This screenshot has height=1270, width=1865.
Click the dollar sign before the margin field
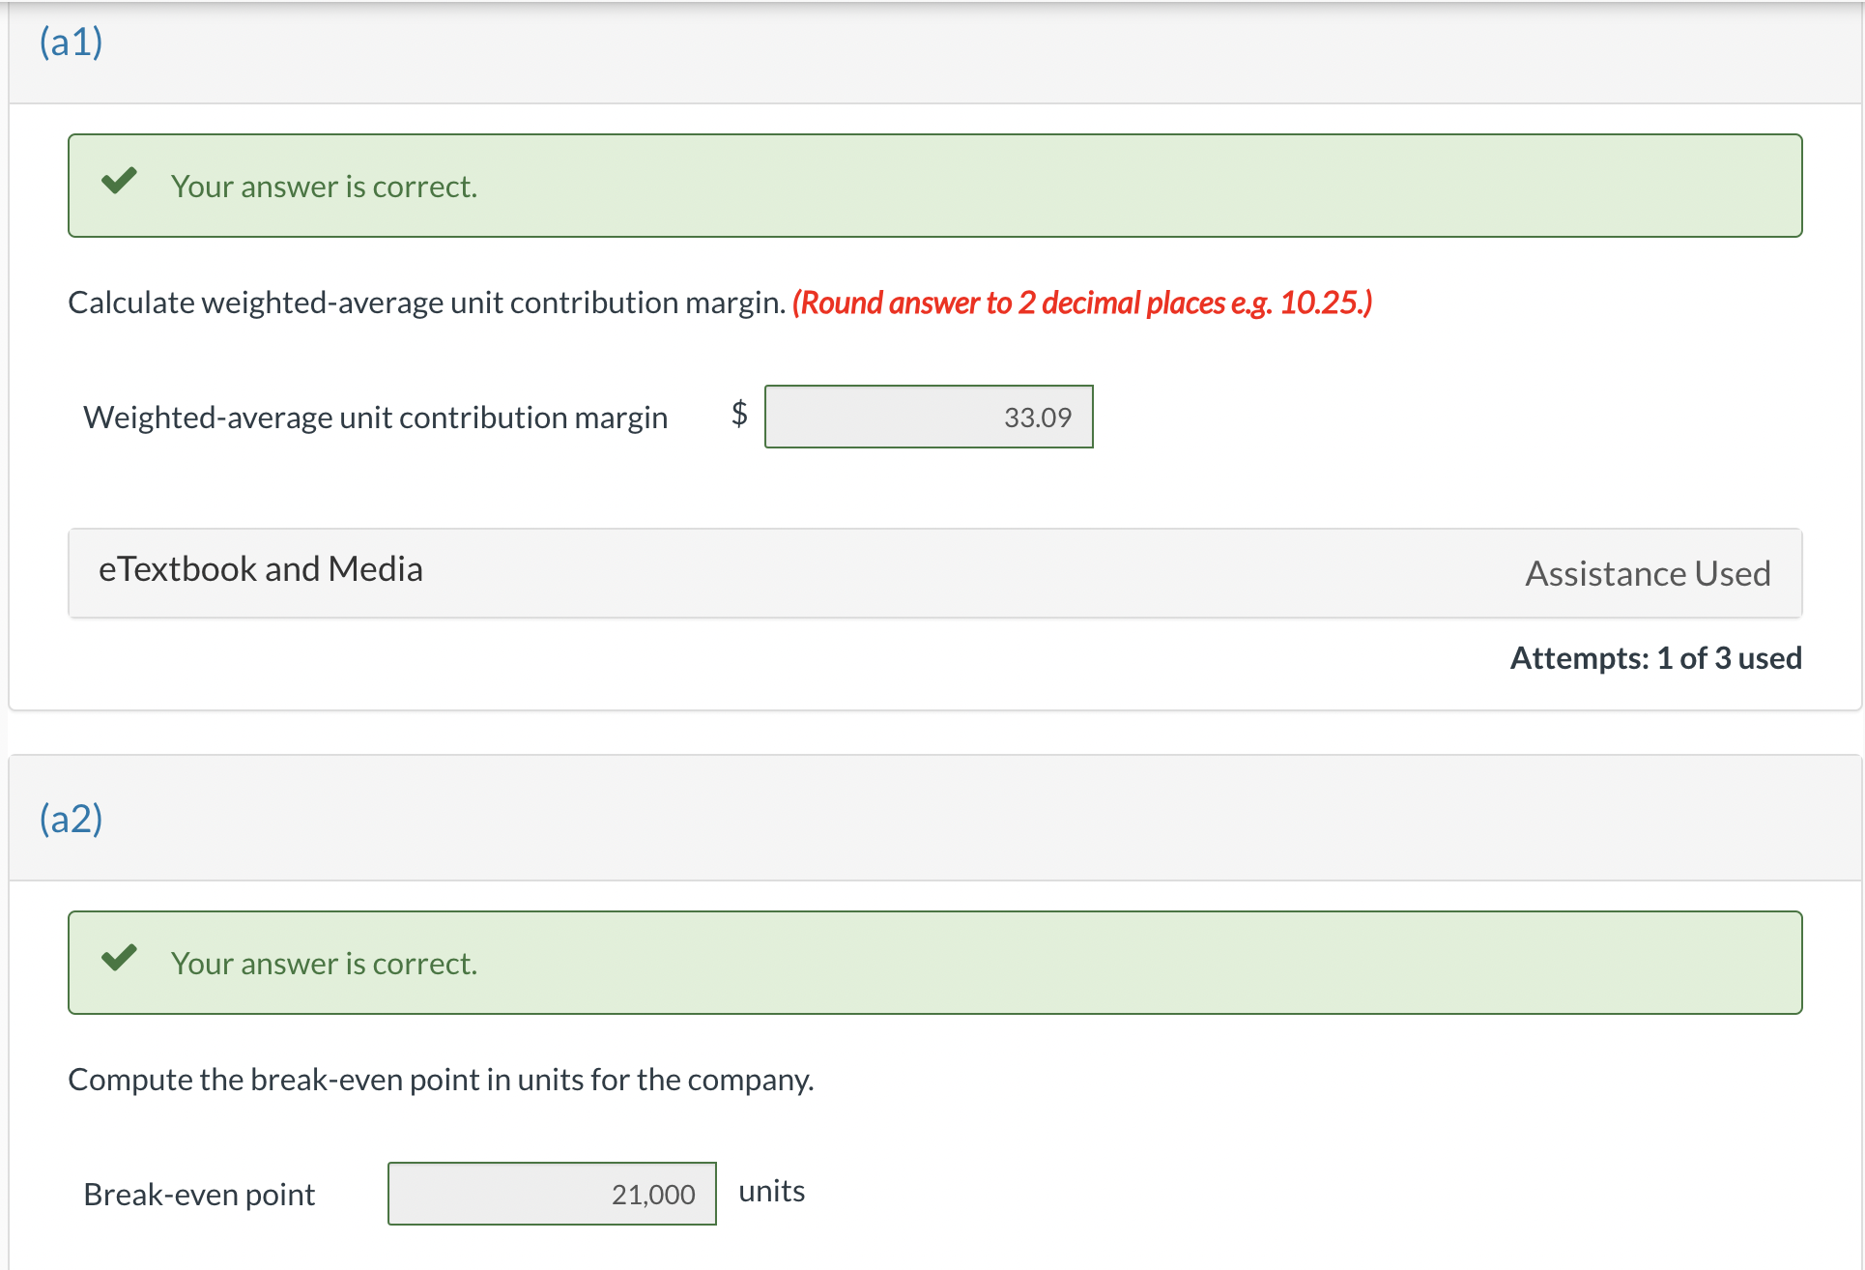[739, 415]
